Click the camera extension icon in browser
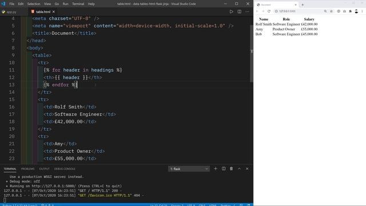The image size is (366, 206). coord(344,11)
